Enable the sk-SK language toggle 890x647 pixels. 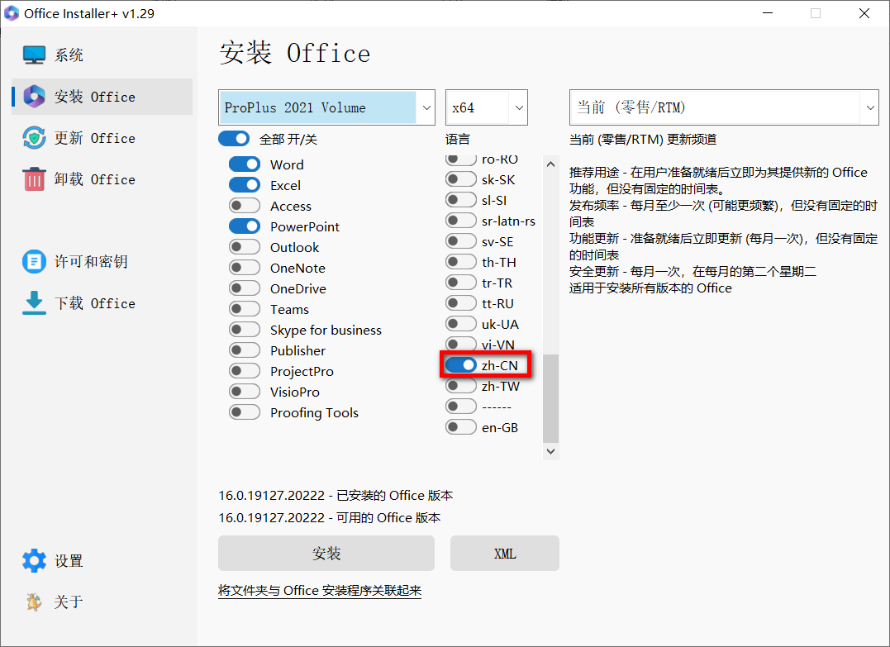461,179
